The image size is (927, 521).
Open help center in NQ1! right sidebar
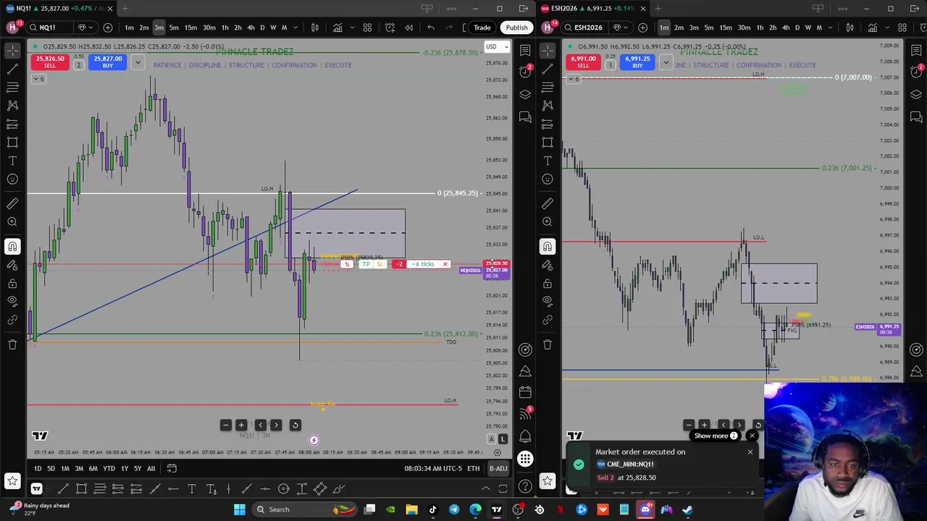(x=525, y=486)
